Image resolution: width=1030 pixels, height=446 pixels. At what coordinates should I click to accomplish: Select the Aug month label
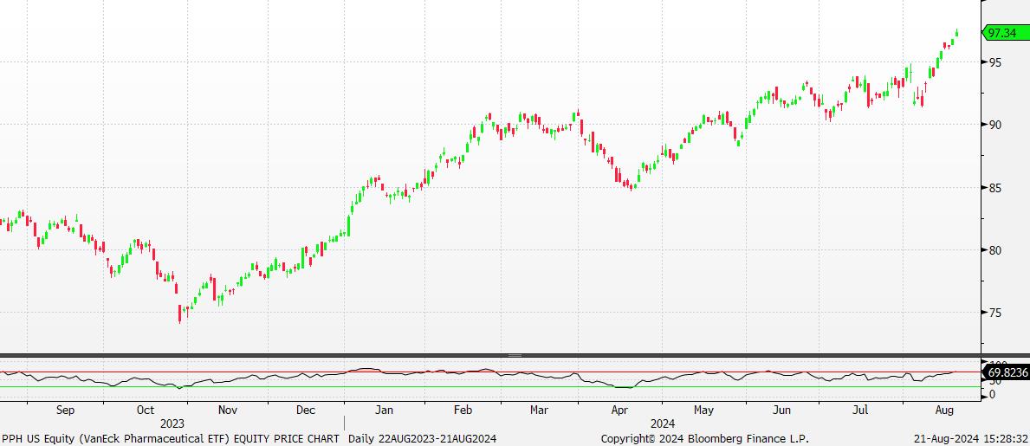coord(944,410)
